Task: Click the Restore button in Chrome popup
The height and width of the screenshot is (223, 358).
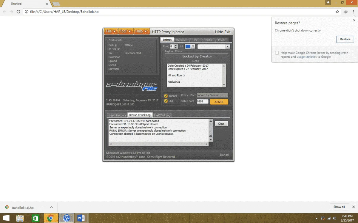Action: 345,39
